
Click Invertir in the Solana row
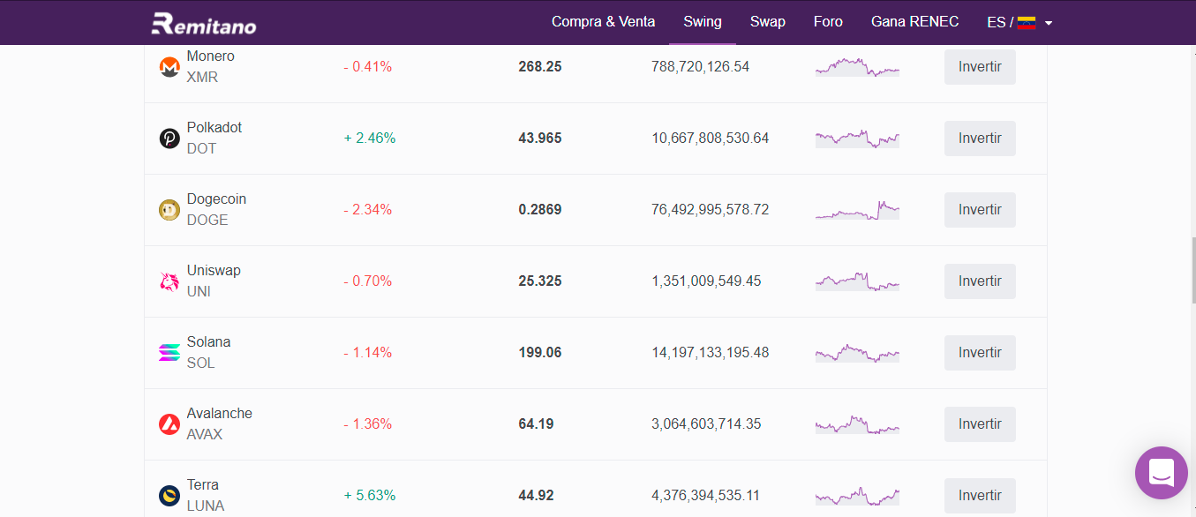coord(980,353)
